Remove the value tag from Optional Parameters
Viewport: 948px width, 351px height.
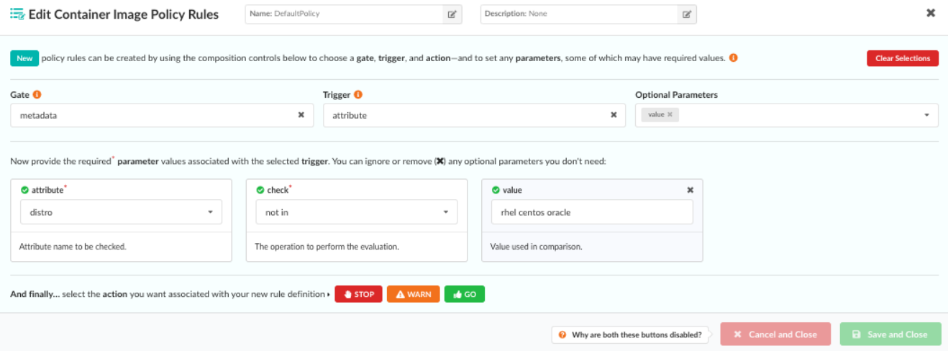pos(670,114)
